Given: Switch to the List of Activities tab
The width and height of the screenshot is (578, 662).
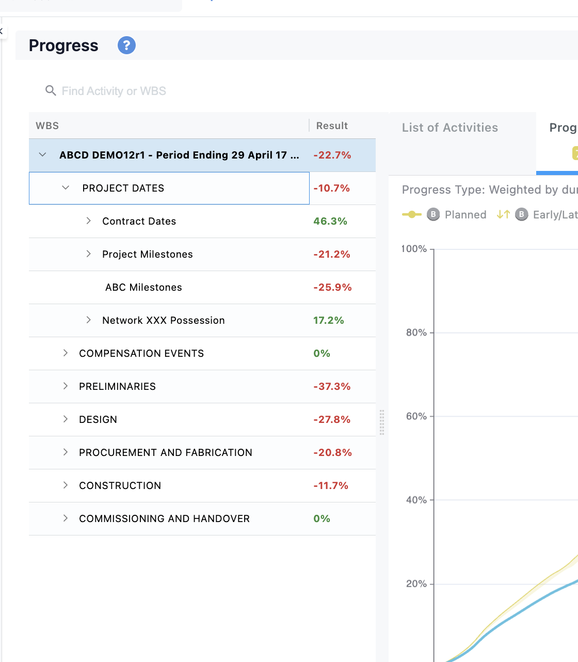Looking at the screenshot, I should (x=450, y=128).
